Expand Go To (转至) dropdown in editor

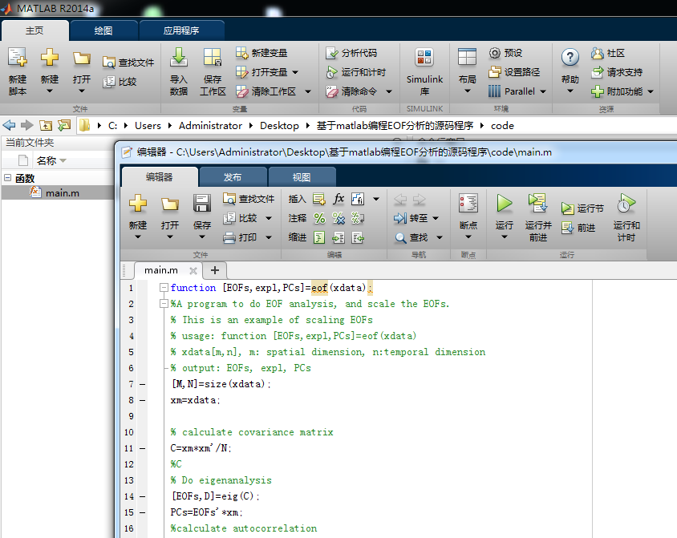pos(436,218)
